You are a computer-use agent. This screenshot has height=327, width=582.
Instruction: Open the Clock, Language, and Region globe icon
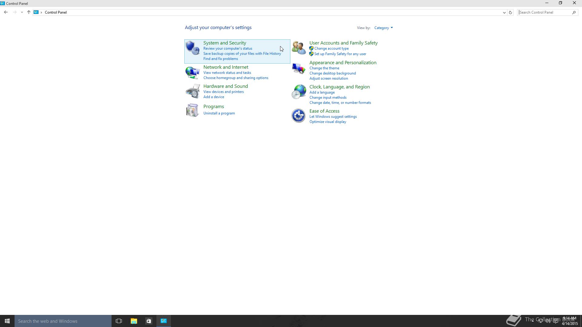click(x=299, y=92)
